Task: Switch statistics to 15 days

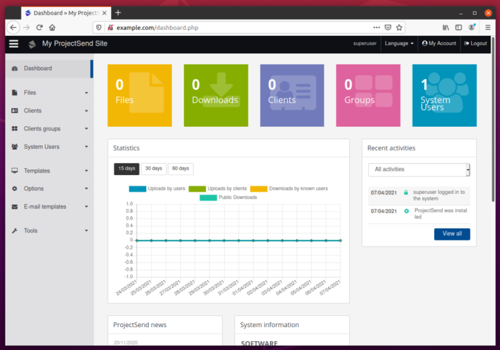Action: (x=126, y=169)
